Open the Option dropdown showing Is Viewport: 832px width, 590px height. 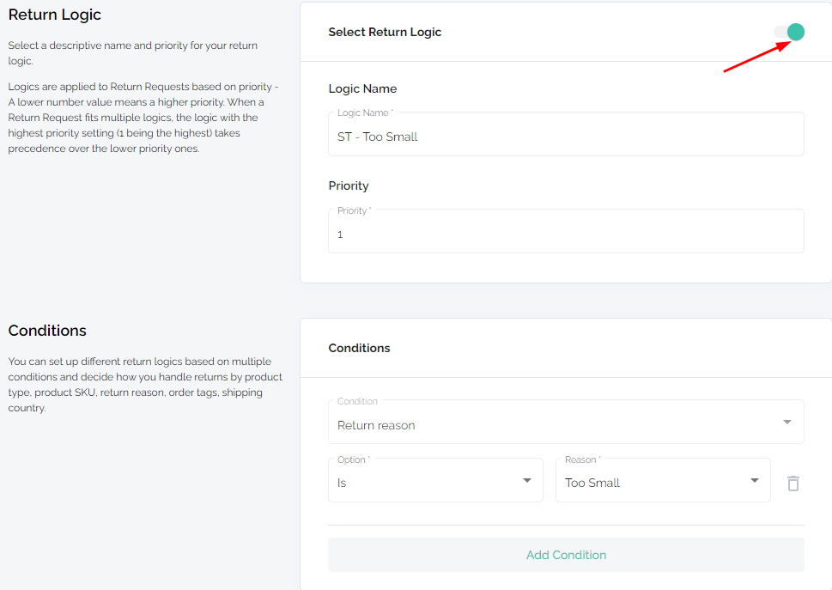tap(435, 480)
